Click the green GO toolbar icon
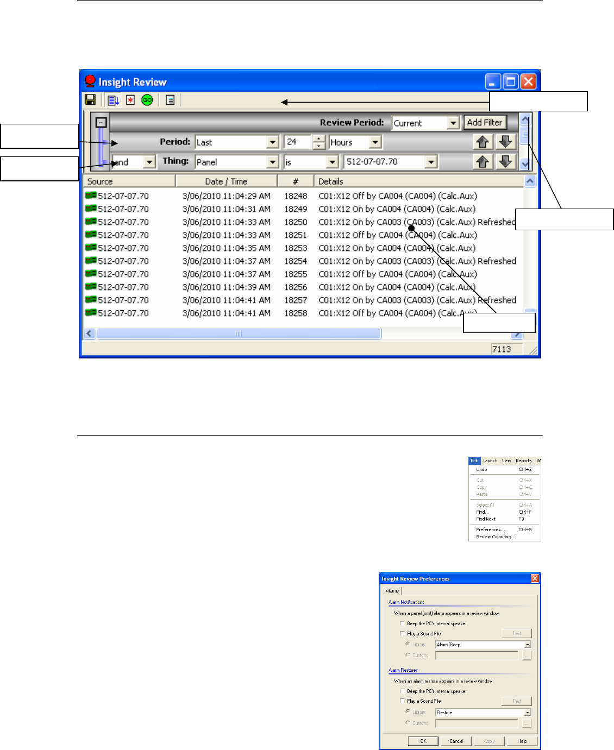Screen dimensions: 614x750 (147, 100)
